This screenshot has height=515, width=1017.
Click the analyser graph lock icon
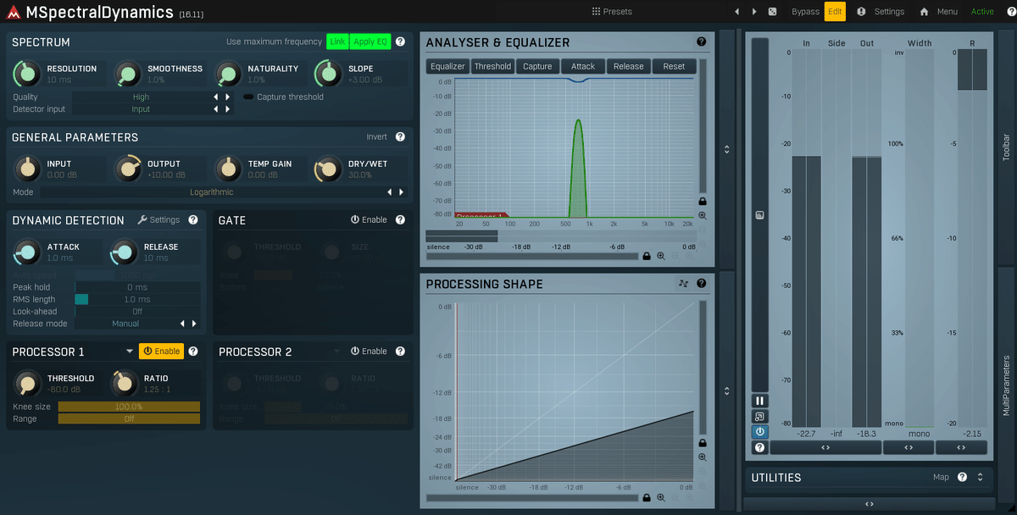pyautogui.click(x=703, y=202)
